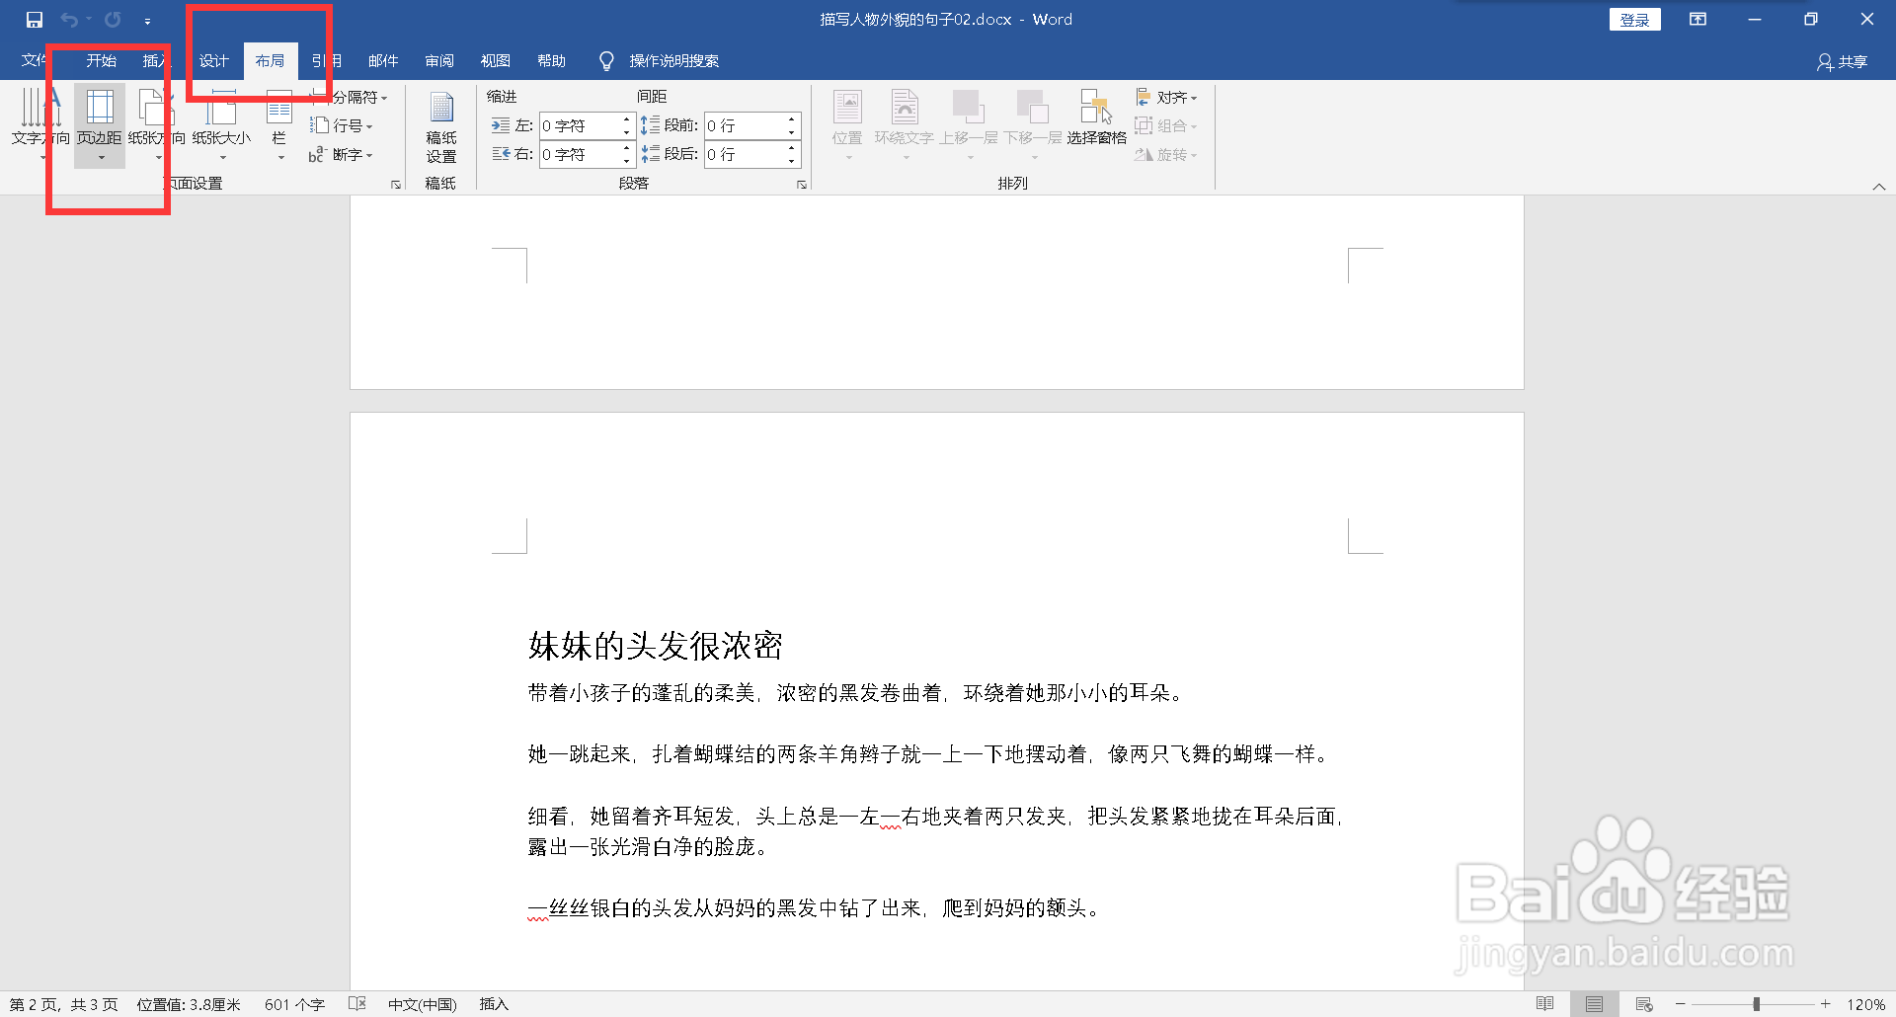Viewport: 1896px width, 1017px height.
Task: Switch to the 设计 (Design) tab
Action: coord(213,60)
